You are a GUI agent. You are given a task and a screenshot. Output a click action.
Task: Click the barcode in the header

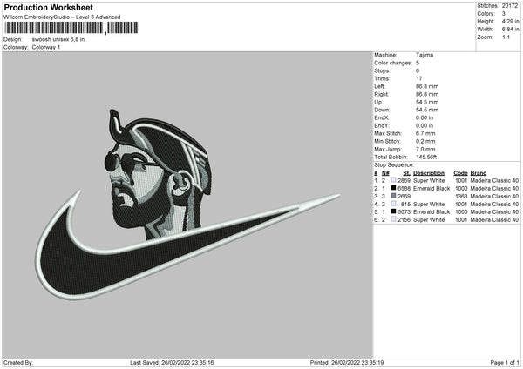71,28
